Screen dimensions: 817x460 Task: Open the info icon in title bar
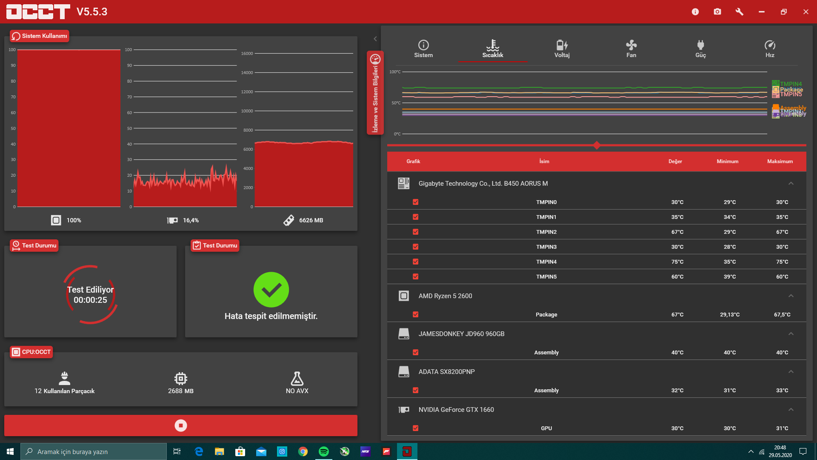(x=695, y=11)
